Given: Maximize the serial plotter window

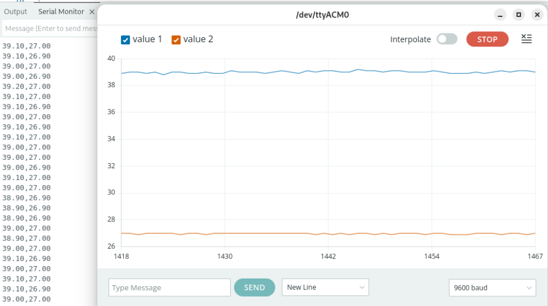Looking at the screenshot, I should (519, 15).
